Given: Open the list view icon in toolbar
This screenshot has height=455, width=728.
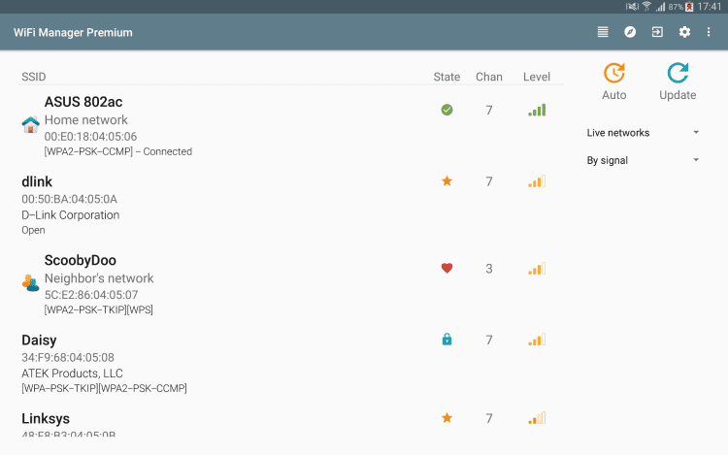Looking at the screenshot, I should [x=603, y=32].
